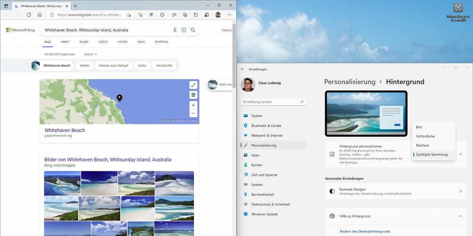Image resolution: width=473 pixels, height=236 pixels.
Task: Click the Kultur chip
Action: pyautogui.click(x=142, y=65)
